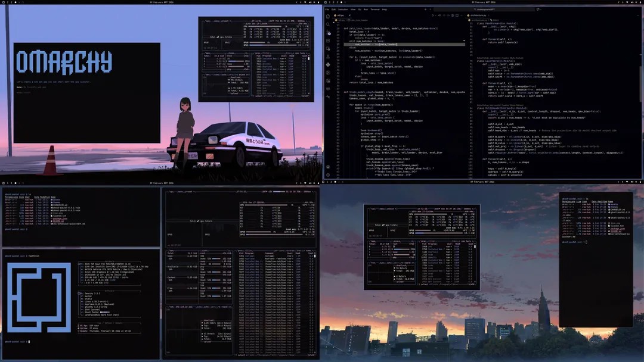The height and width of the screenshot is (362, 644).
Task: Open the Run menu in VS Code
Action: tap(366, 10)
